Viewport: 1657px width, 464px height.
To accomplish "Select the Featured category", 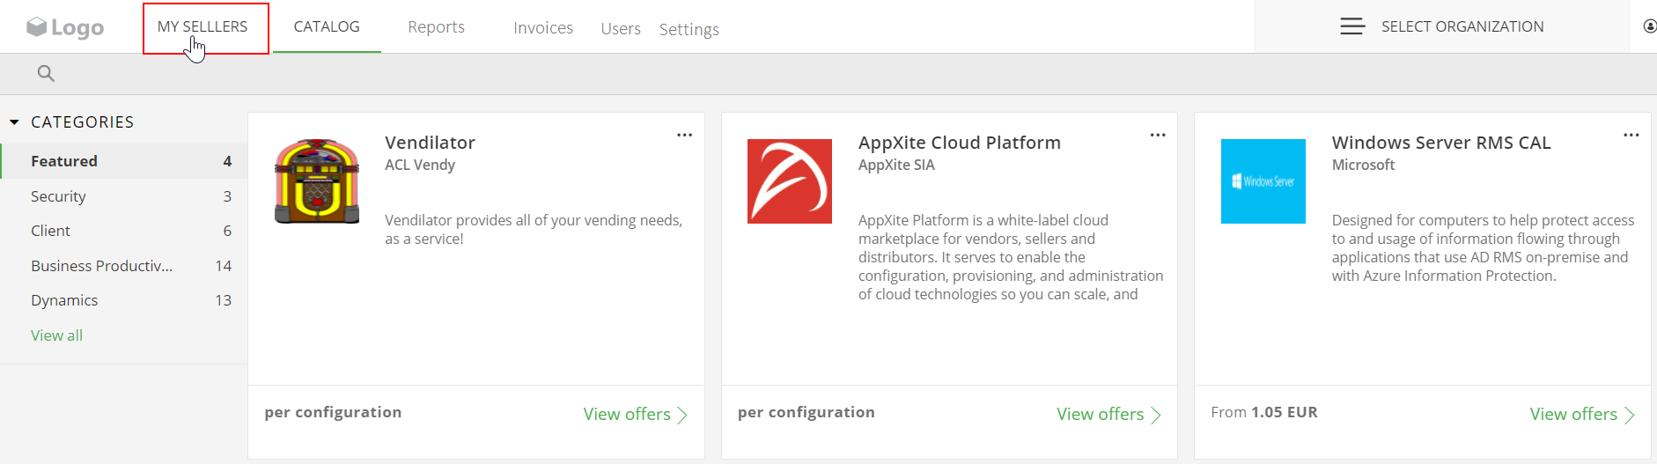I will click(x=124, y=161).
